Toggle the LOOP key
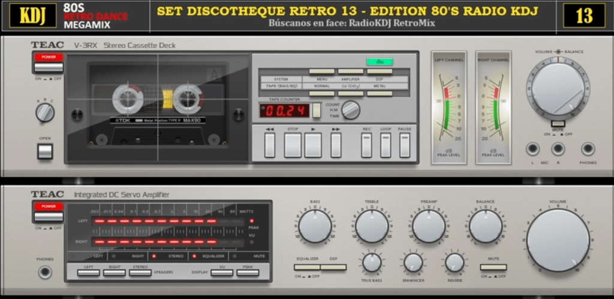 (386, 145)
